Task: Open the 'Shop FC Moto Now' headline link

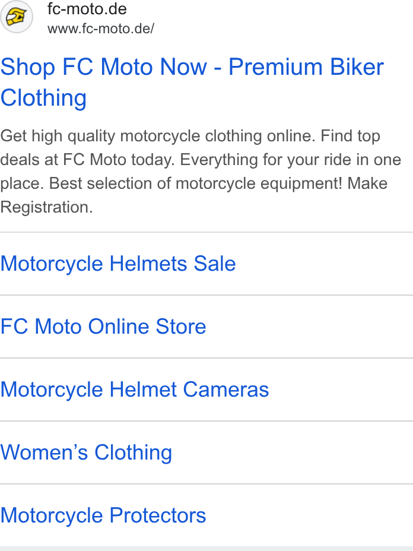Action: click(192, 82)
